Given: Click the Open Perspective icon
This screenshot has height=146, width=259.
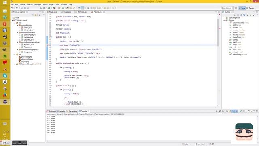Looking at the screenshot, I should (x=236, y=8).
